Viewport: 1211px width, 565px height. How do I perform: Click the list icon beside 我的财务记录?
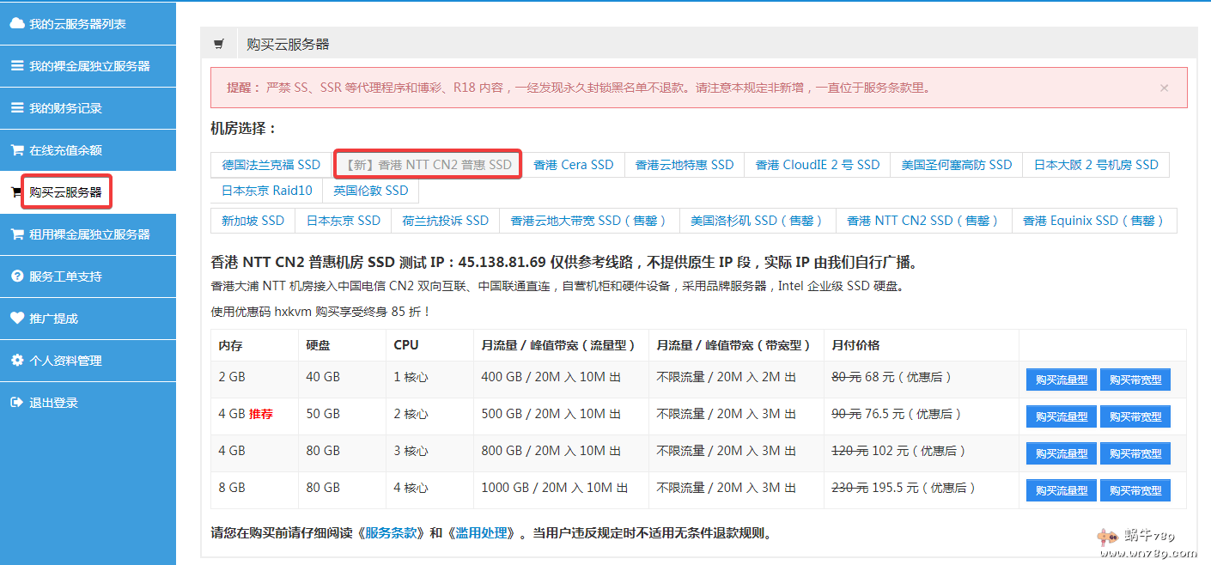17,108
